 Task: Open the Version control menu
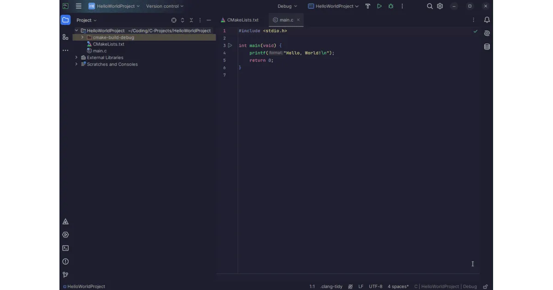pos(164,6)
